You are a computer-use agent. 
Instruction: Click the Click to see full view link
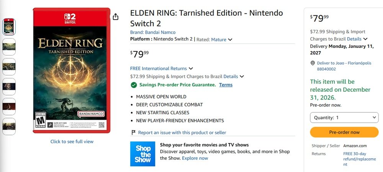click(72, 141)
